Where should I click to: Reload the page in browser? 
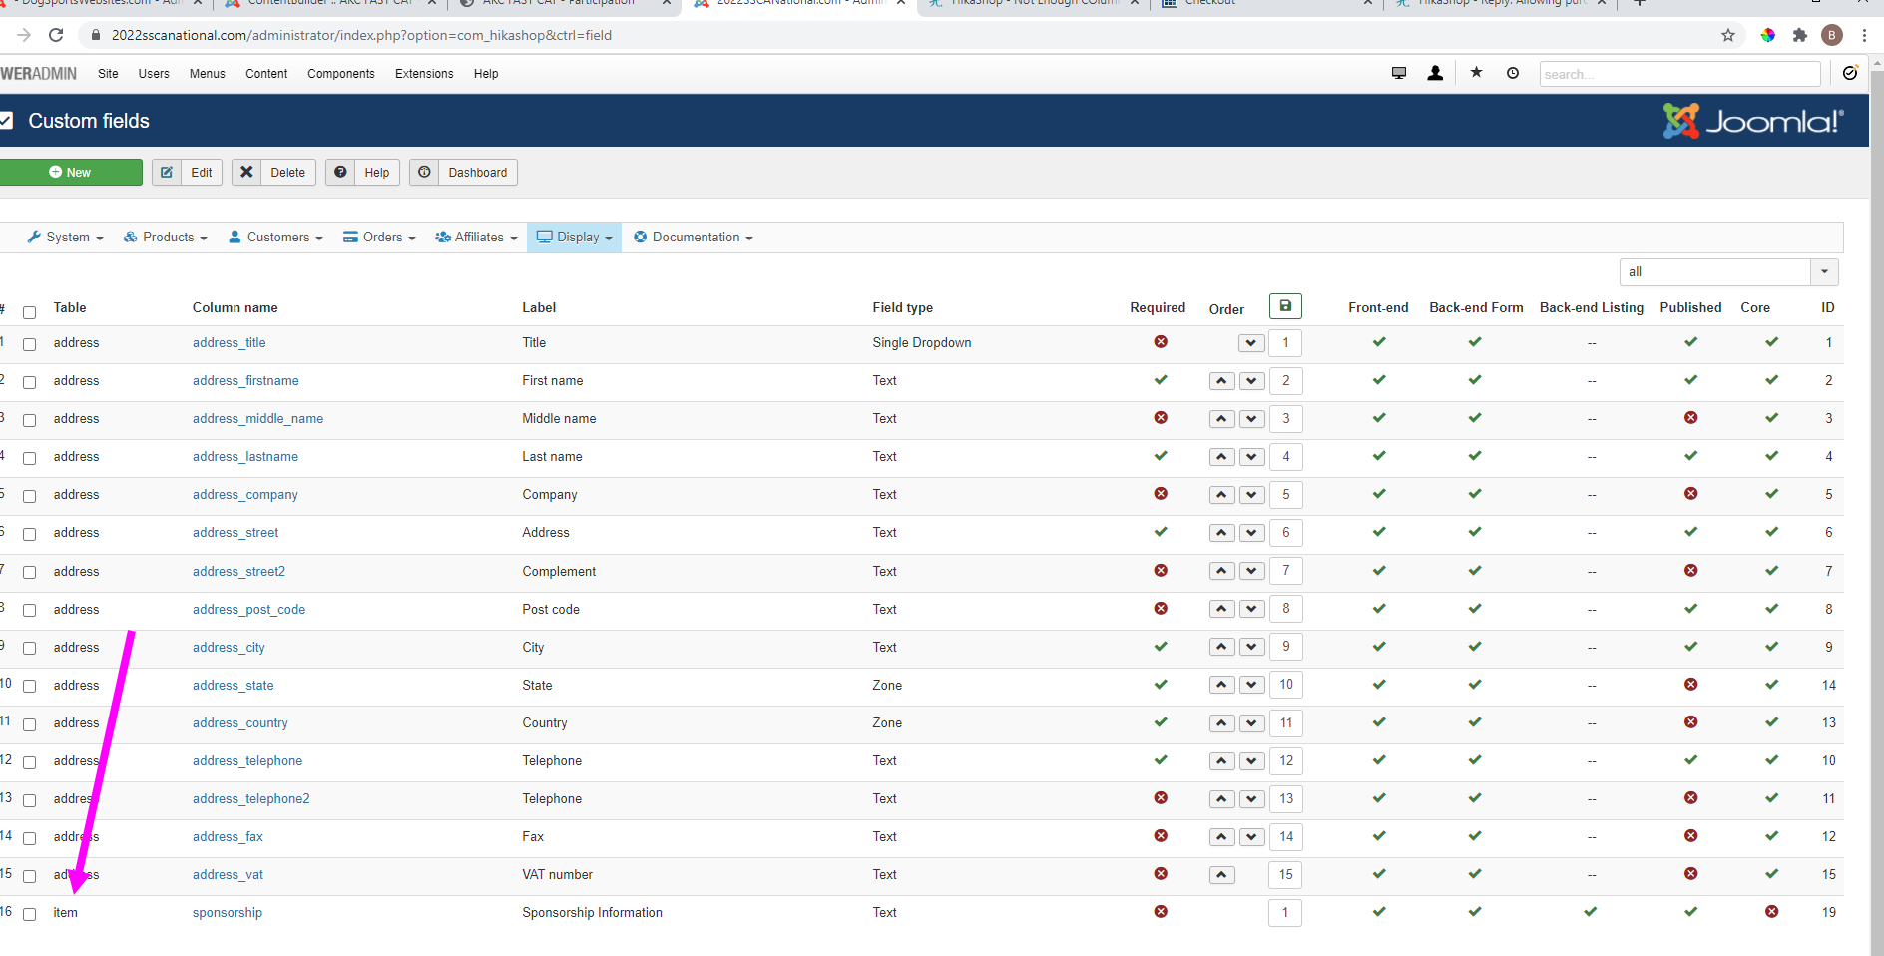[x=56, y=35]
